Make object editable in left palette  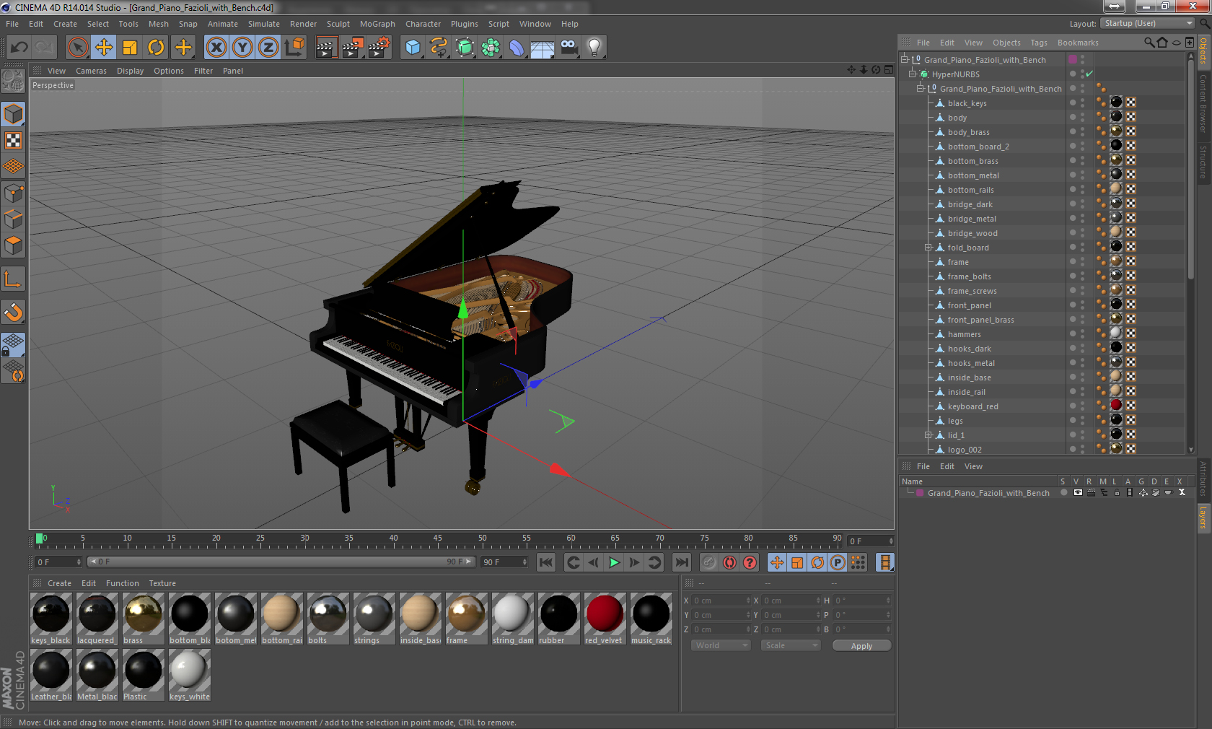(x=13, y=81)
